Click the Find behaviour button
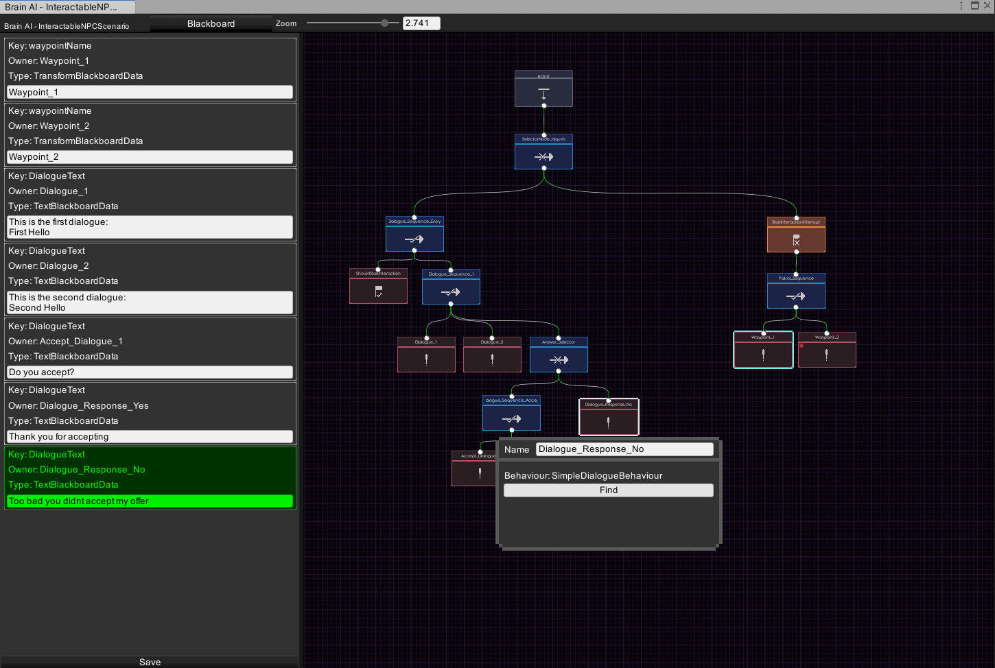The height and width of the screenshot is (668, 995). (609, 490)
